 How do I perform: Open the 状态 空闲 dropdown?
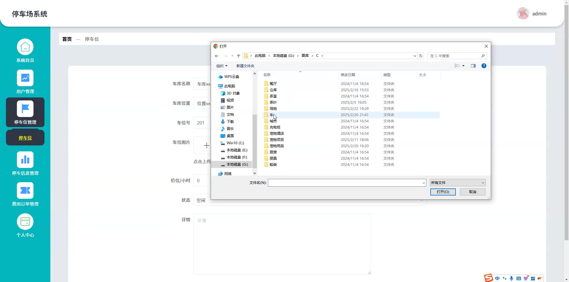tap(310, 200)
